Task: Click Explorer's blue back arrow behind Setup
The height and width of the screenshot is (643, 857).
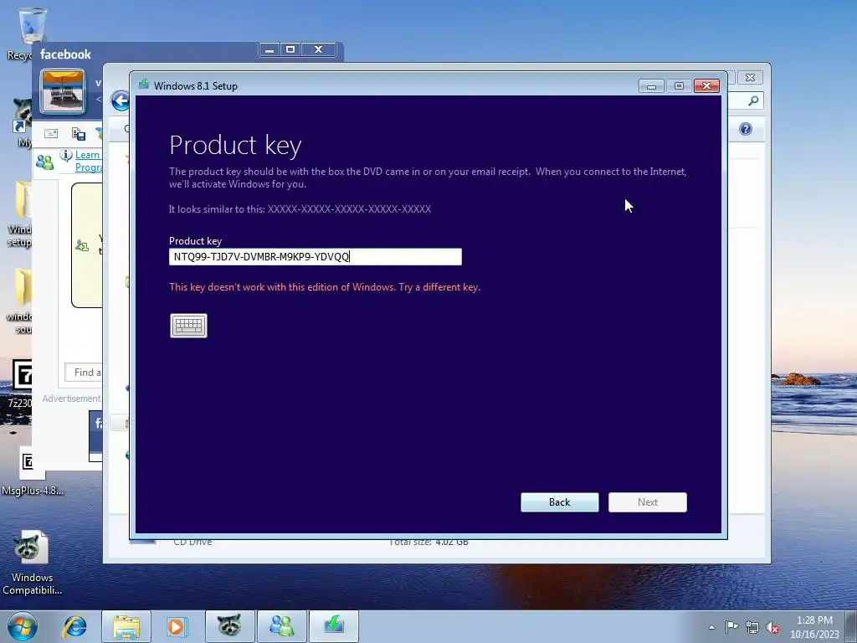Action: tap(121, 100)
